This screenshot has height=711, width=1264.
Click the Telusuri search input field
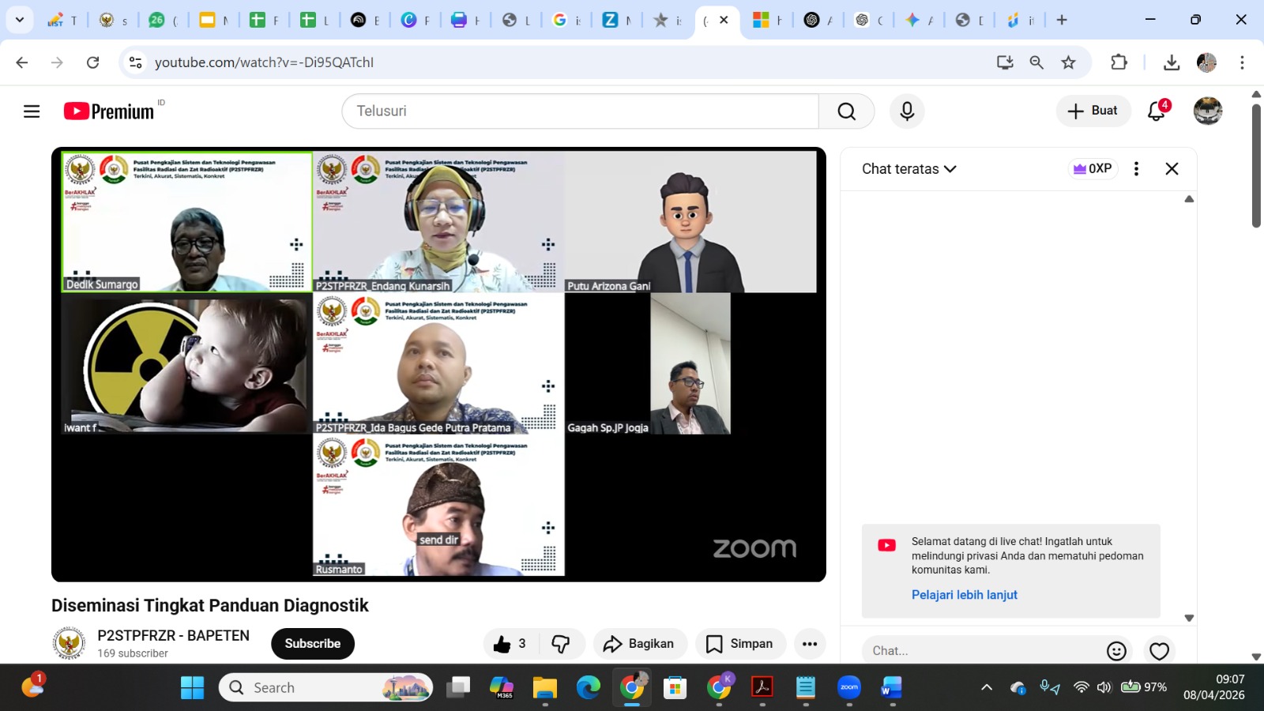[x=581, y=111]
